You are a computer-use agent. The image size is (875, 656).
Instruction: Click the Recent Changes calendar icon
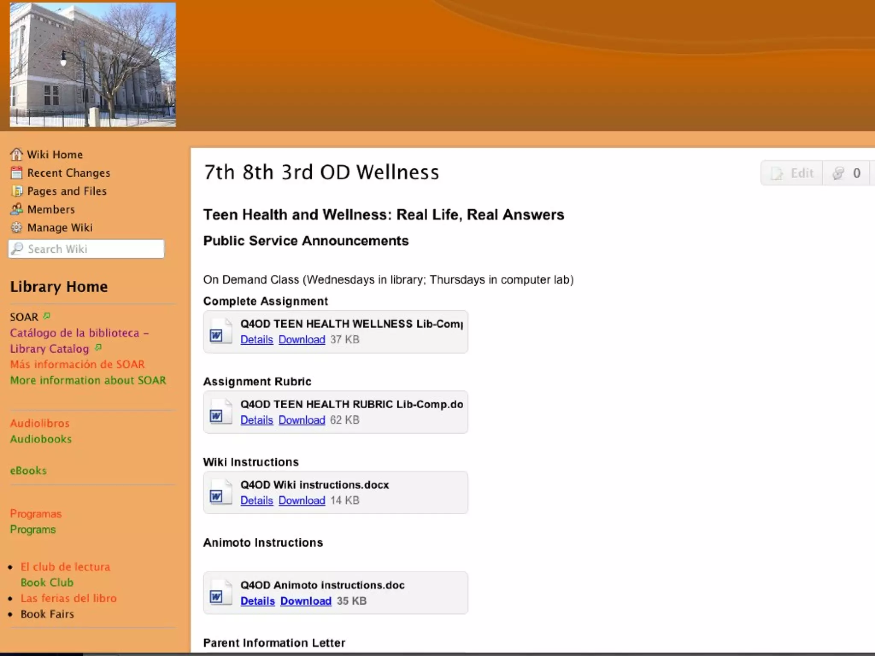[16, 173]
